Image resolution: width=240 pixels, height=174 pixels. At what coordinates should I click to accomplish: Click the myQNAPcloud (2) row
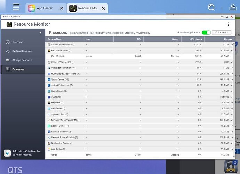pyautogui.click(x=139, y=114)
